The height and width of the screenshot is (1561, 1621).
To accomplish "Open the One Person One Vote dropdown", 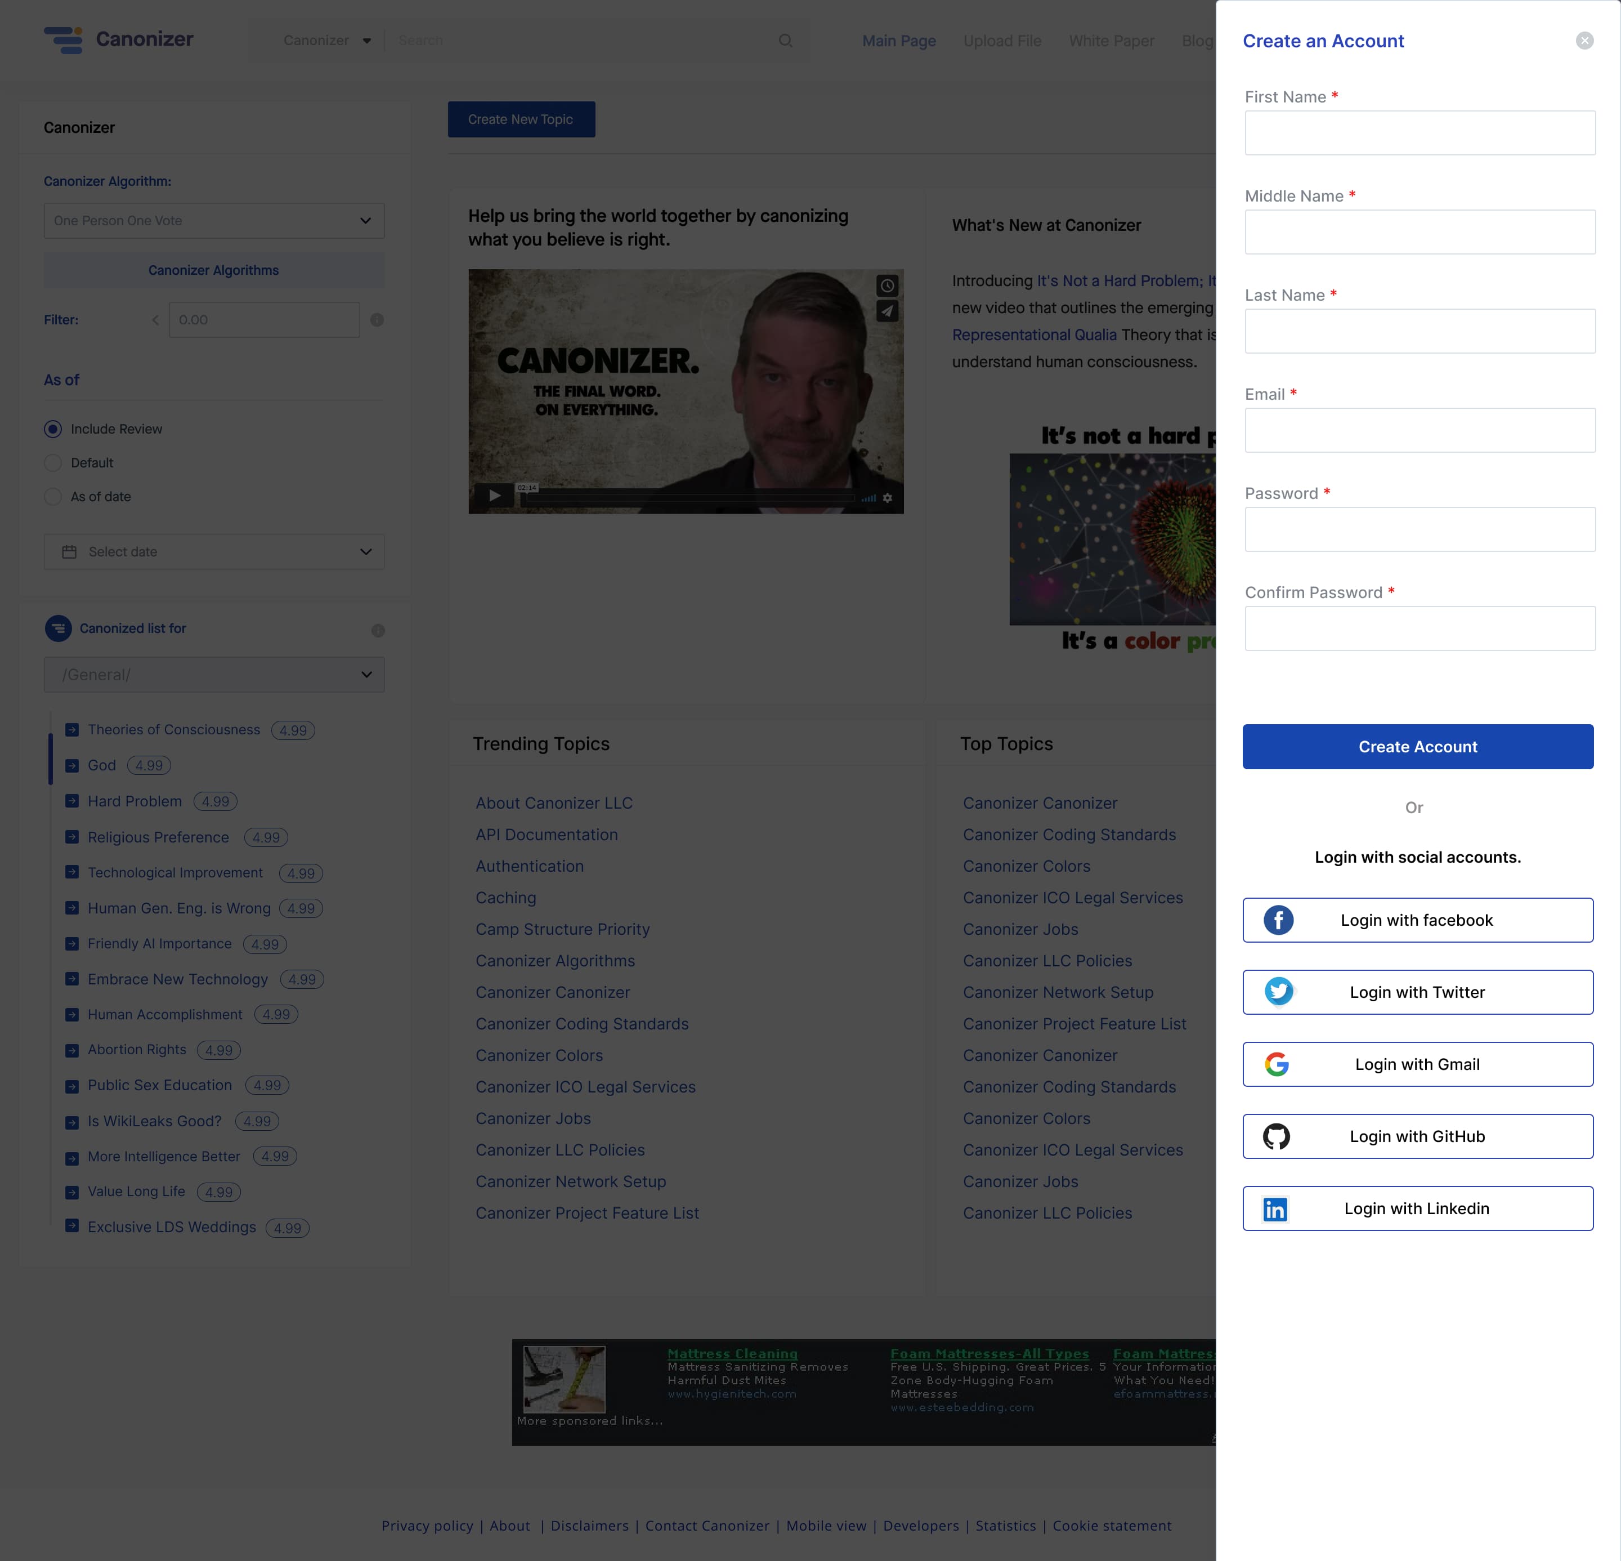I will [213, 220].
